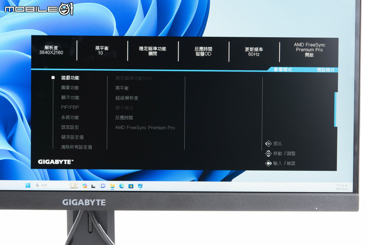The image size is (367, 245).
Task: Click the 影像模式 blue tab label
Action: (283, 69)
